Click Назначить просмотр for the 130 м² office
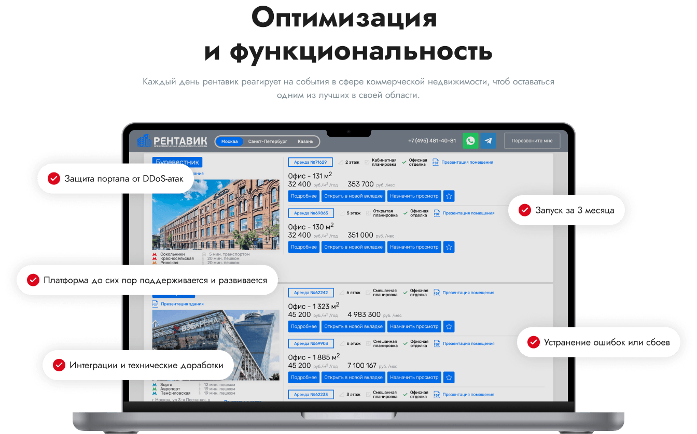Viewport: 697px width, 434px height. (414, 247)
